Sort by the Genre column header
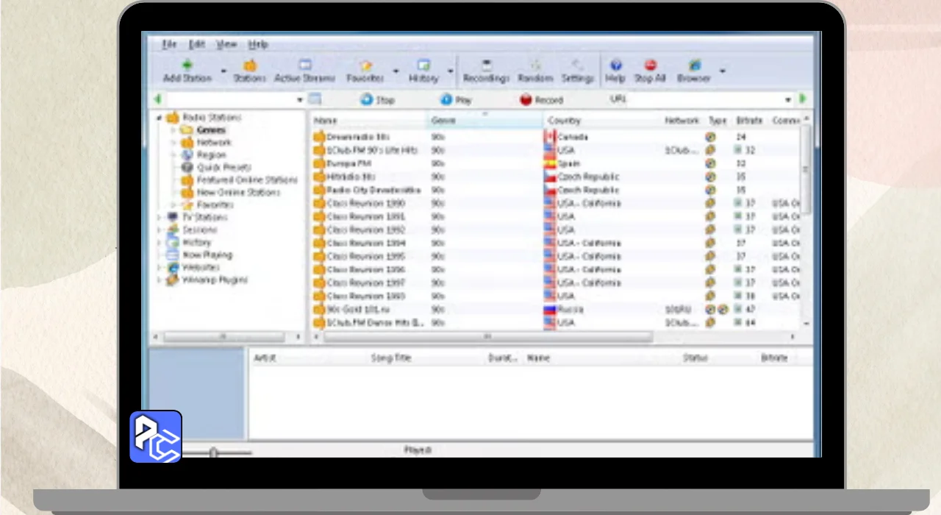Viewport: 941px width, 515px height. [485, 120]
